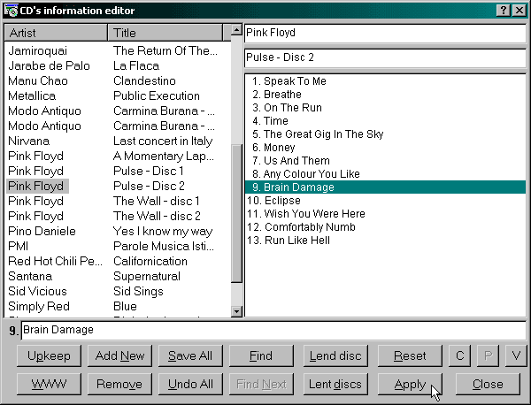Screen dimensions: 531x405
Task: Select track 13. Run Like Hell
Action: (x=385, y=241)
